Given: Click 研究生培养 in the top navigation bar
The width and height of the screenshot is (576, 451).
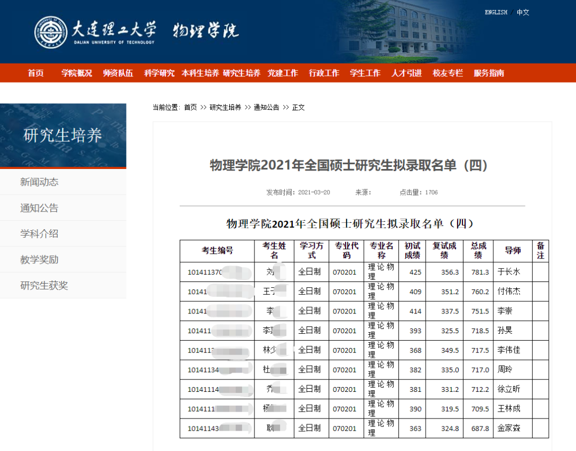Looking at the screenshot, I should (x=242, y=73).
